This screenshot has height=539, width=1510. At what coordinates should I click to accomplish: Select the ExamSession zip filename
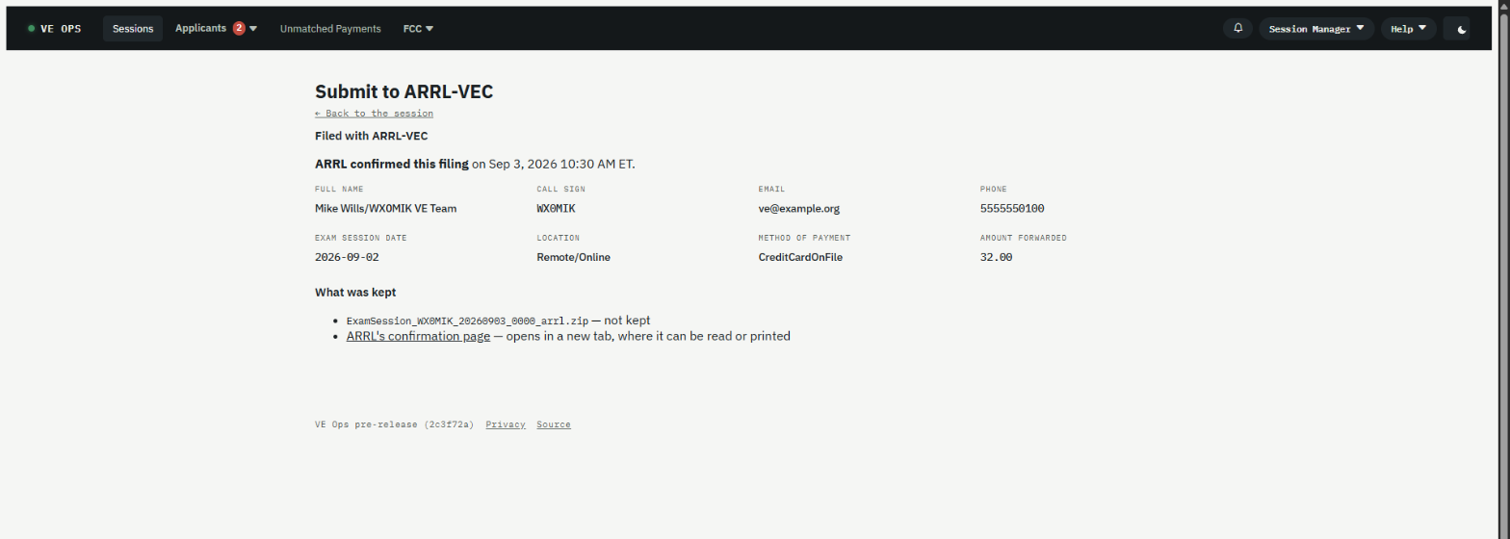467,321
